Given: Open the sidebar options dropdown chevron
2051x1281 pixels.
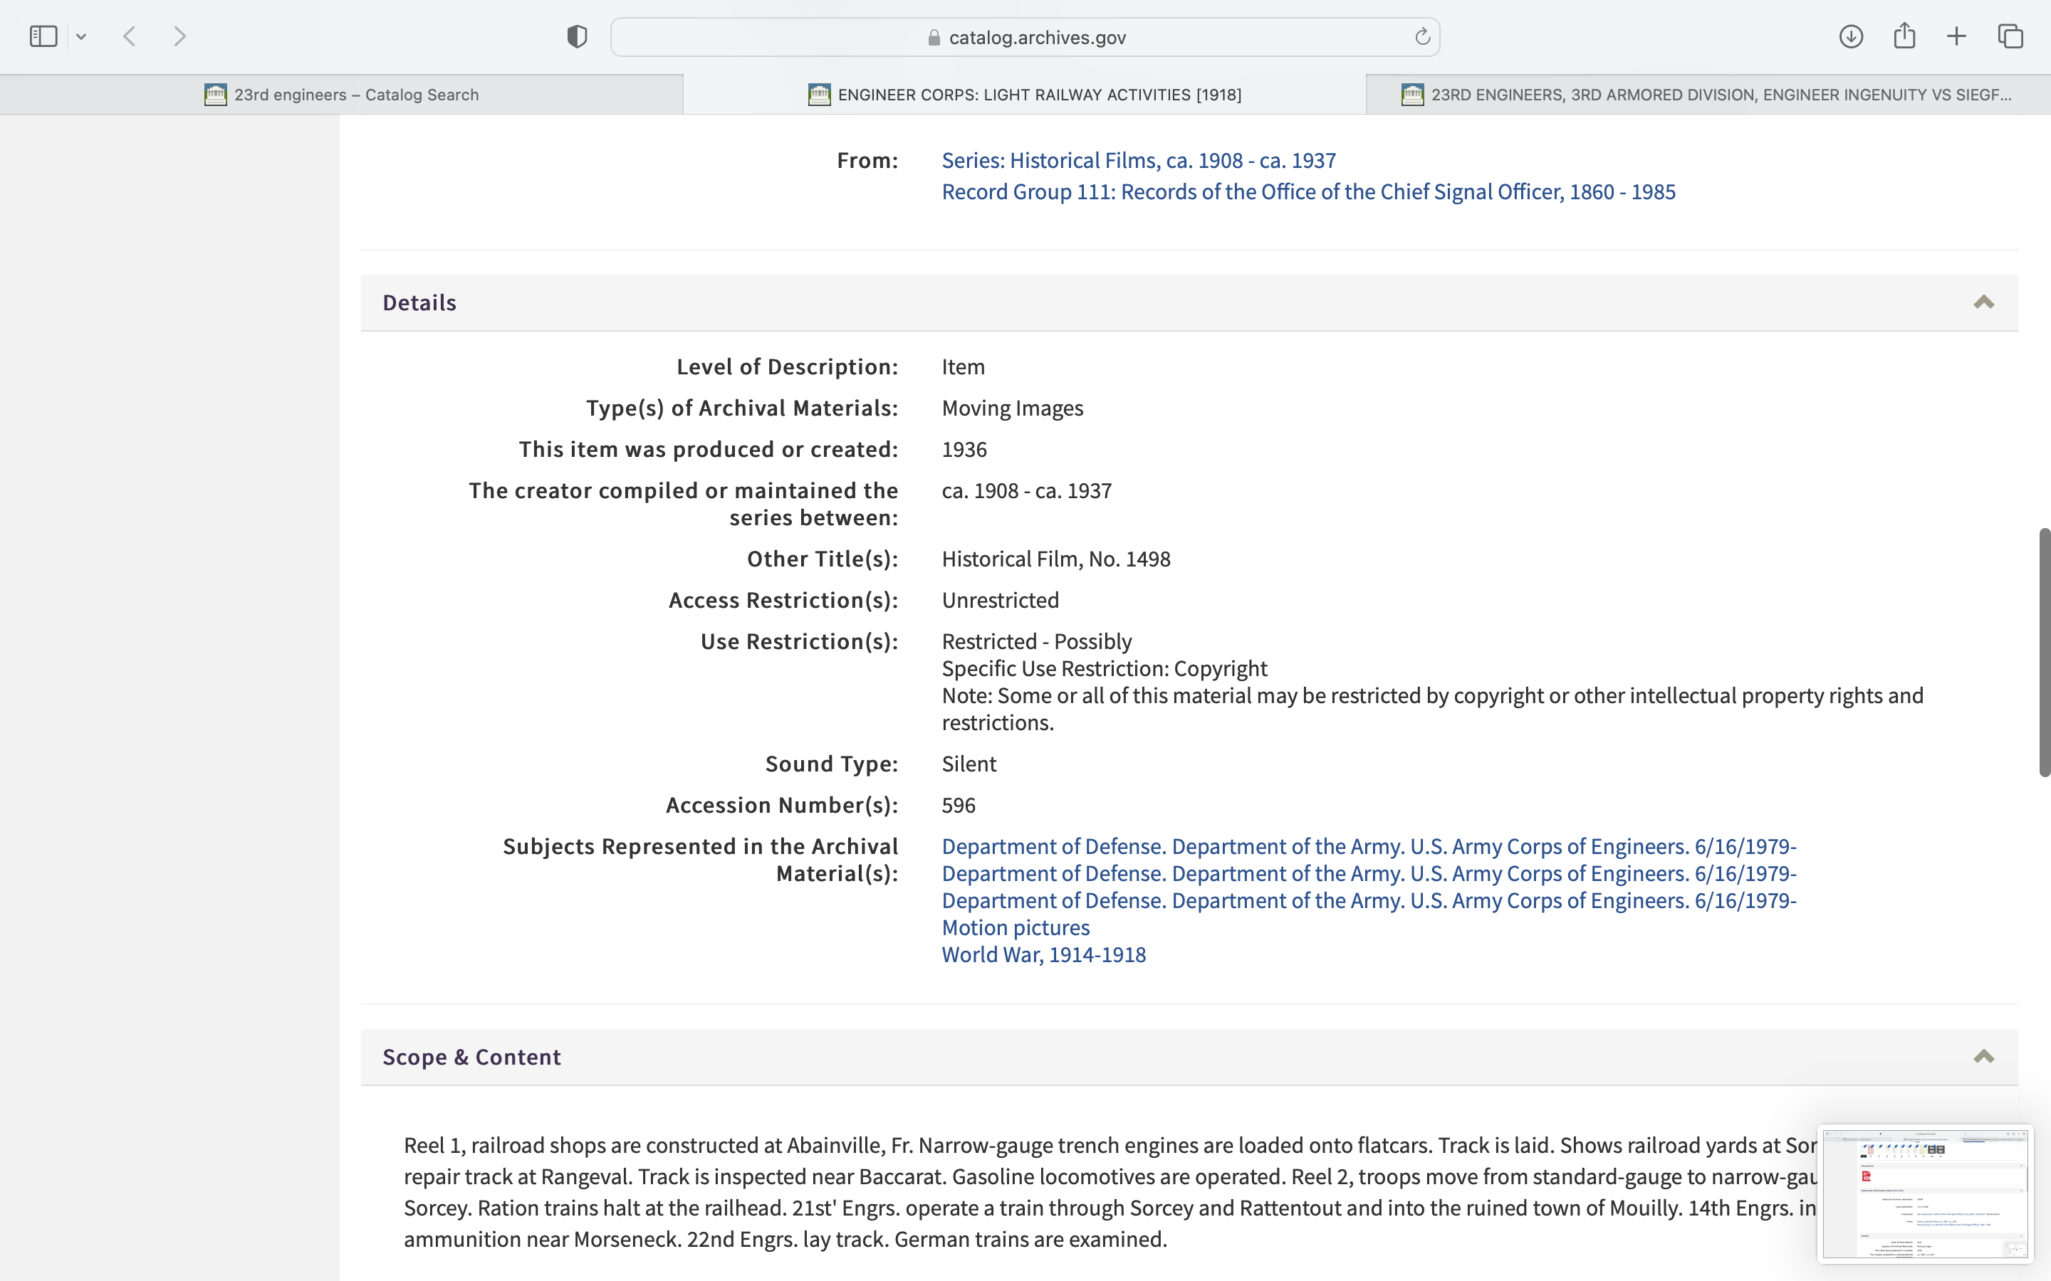Looking at the screenshot, I should 81,36.
